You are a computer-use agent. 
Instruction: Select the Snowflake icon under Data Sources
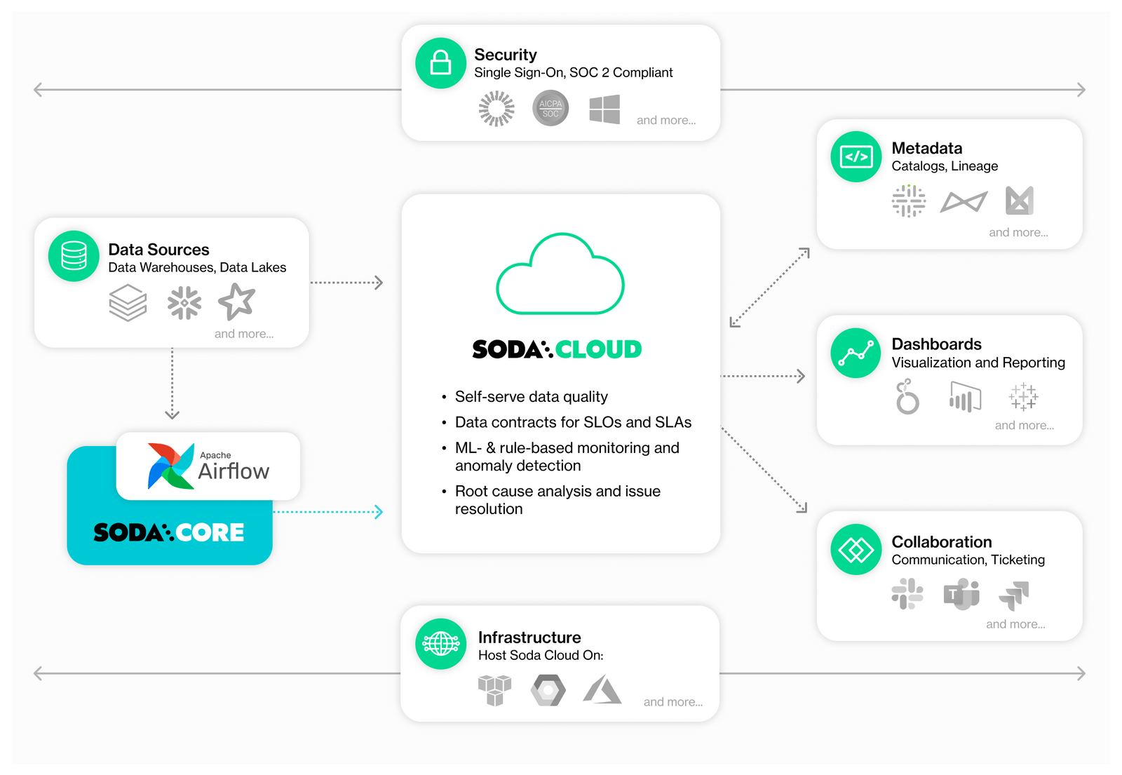pyautogui.click(x=183, y=303)
